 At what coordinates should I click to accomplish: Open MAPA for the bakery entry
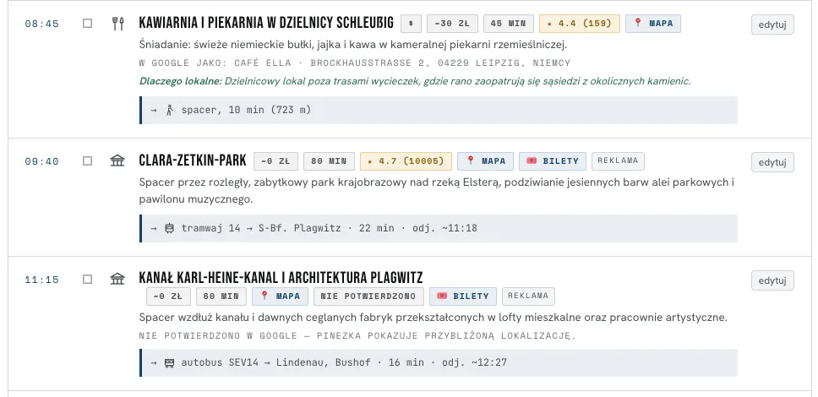(x=653, y=24)
